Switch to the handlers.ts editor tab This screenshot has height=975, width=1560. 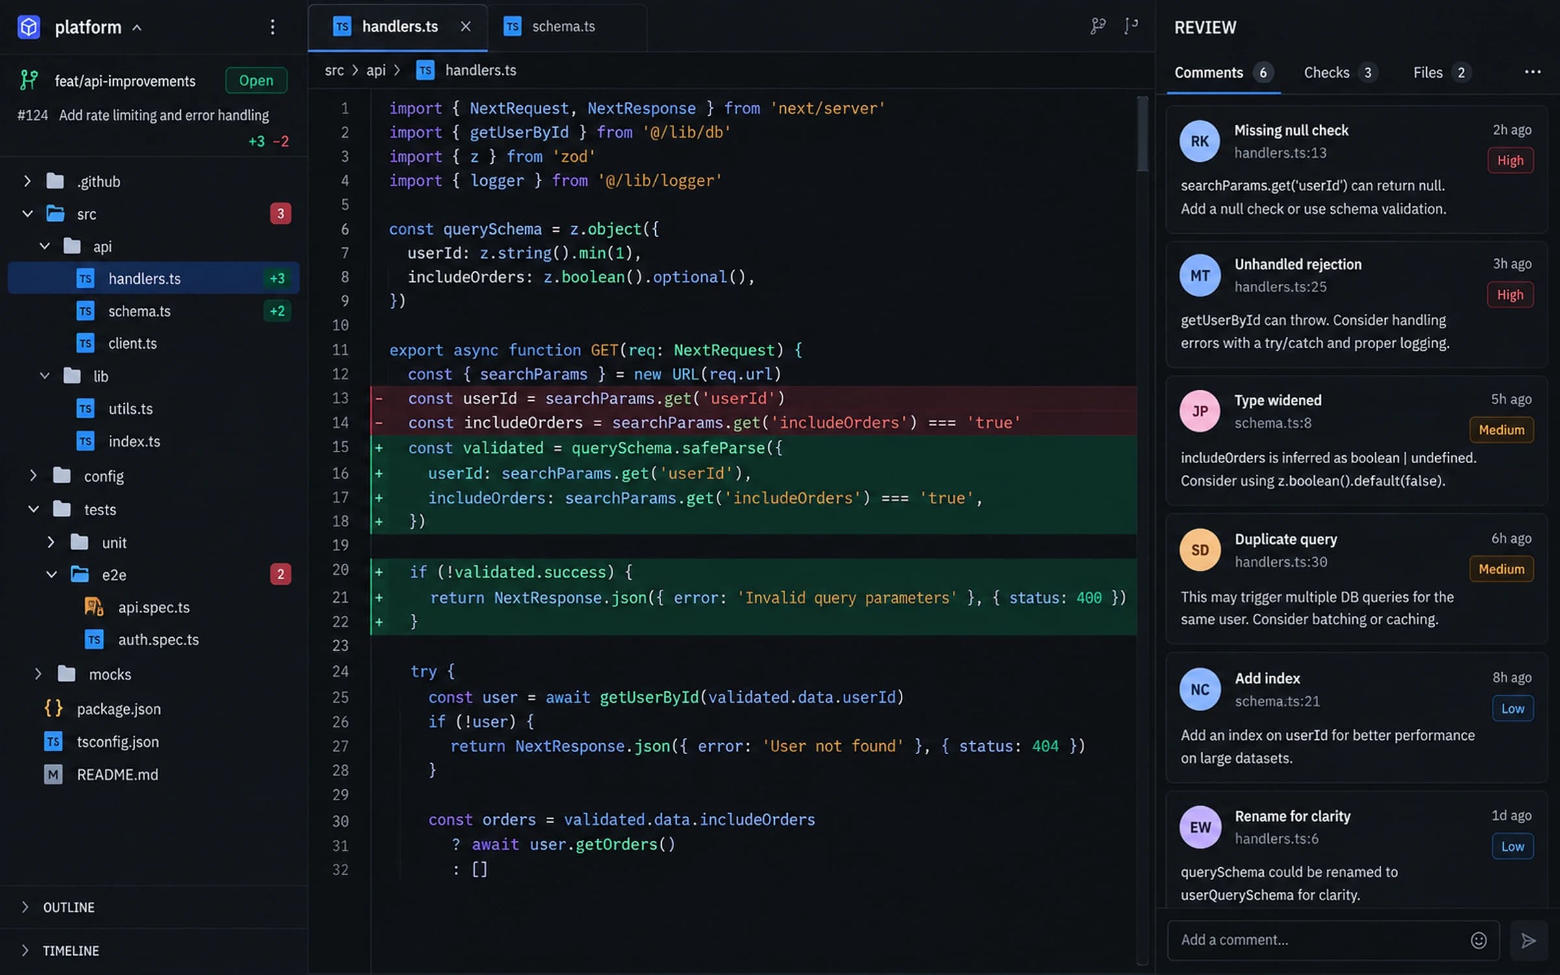pos(398,27)
